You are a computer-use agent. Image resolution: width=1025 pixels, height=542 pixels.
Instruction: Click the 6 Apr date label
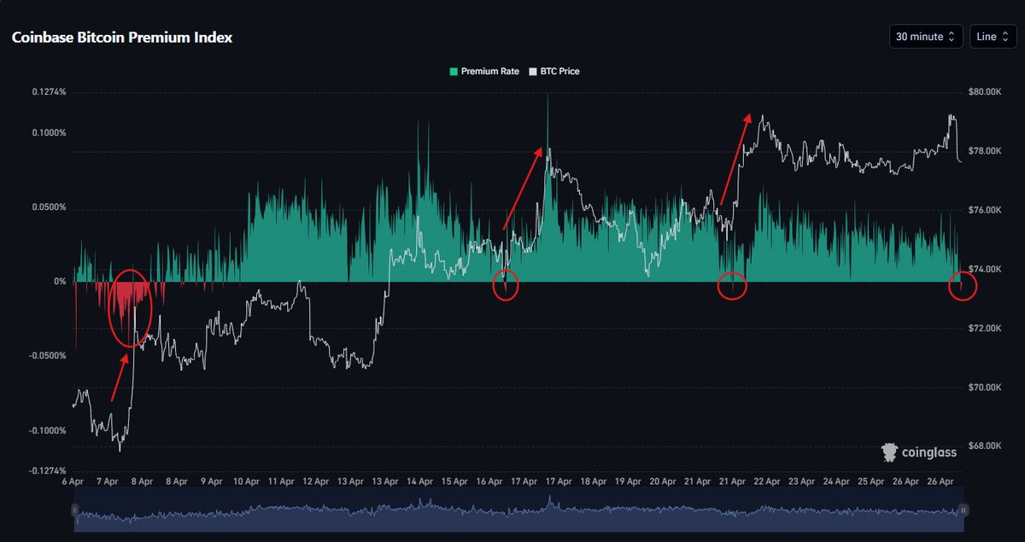click(73, 481)
